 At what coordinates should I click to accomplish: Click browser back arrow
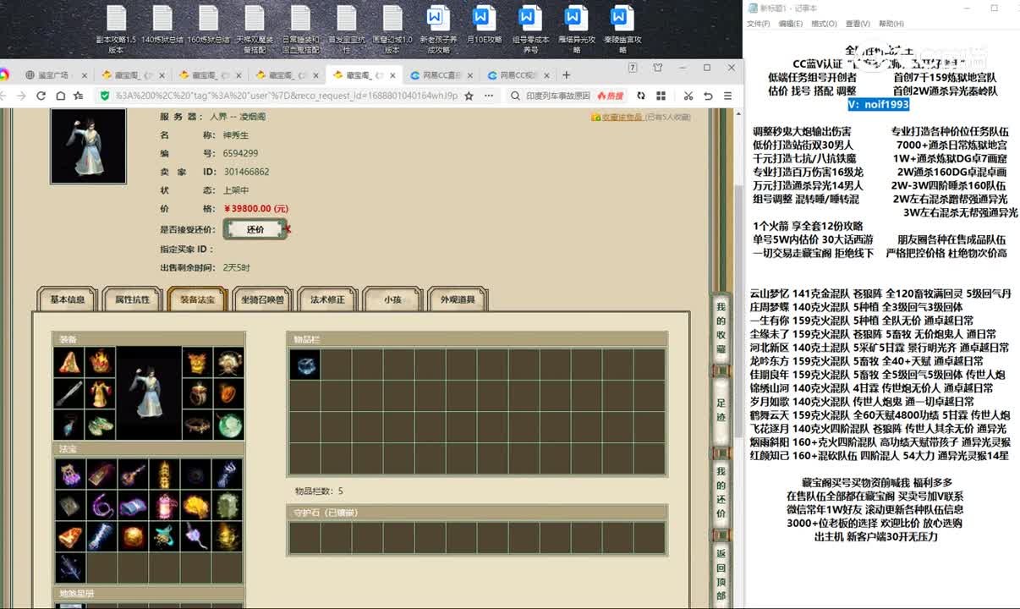click(x=4, y=96)
